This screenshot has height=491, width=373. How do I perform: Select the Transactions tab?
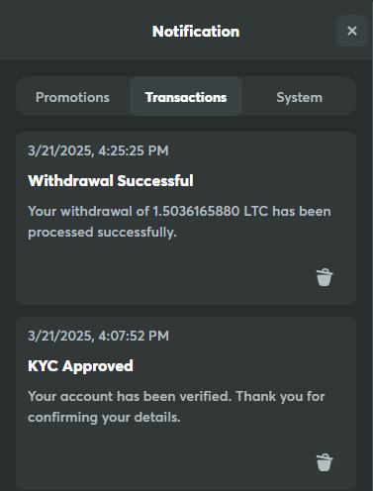click(x=186, y=97)
